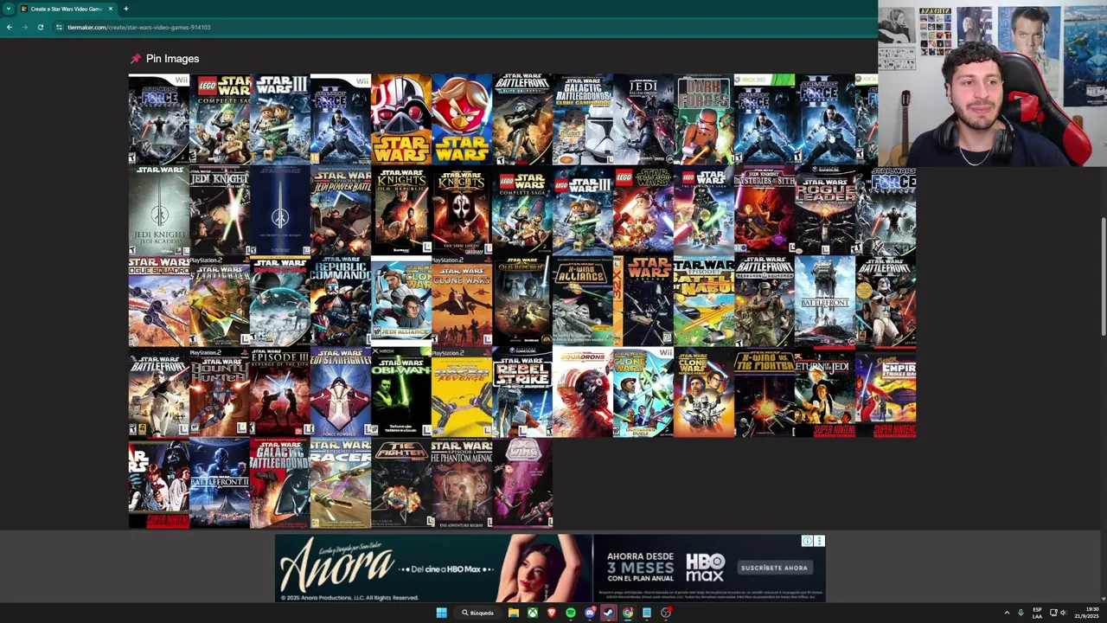Select the Galactic Battlegrounds Clone Campaigns cover

pos(583,119)
